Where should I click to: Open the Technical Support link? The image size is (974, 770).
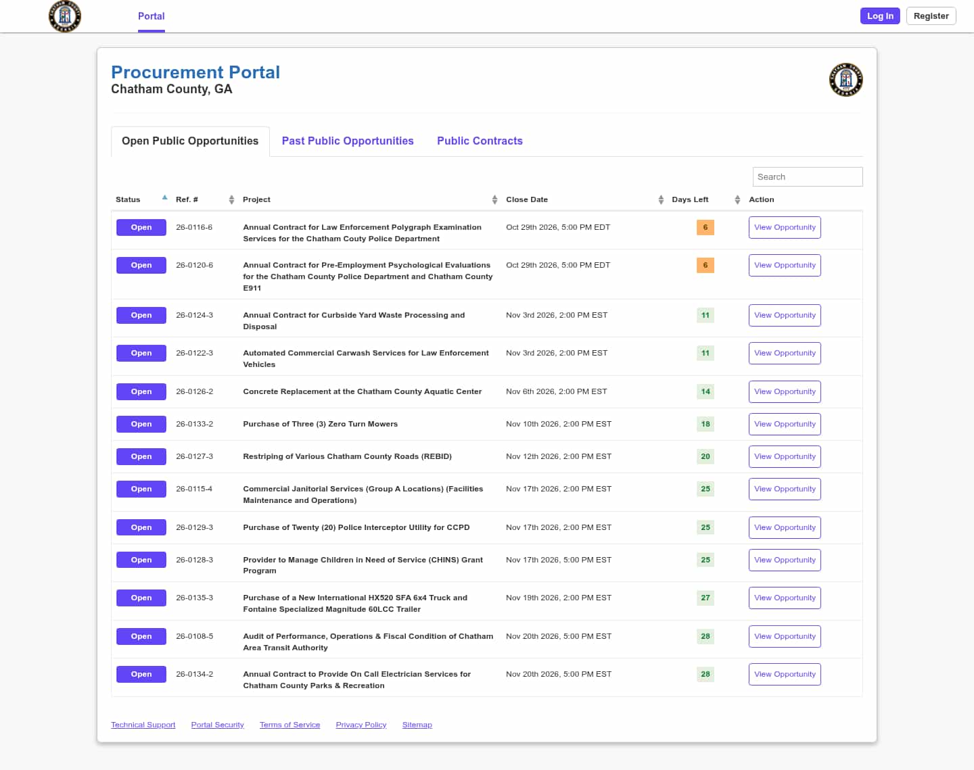coord(143,725)
